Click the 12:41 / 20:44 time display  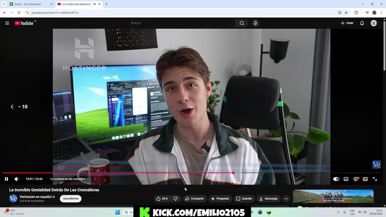pyautogui.click(x=34, y=179)
